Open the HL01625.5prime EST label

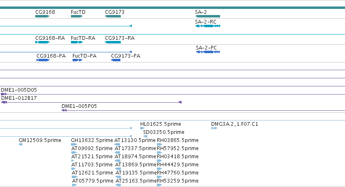[x=161, y=124]
